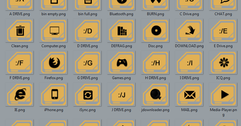Screen dimensions: 241x126
Task: Click the J DRIVE.png file name label
Action: pyautogui.click(x=121, y=110)
